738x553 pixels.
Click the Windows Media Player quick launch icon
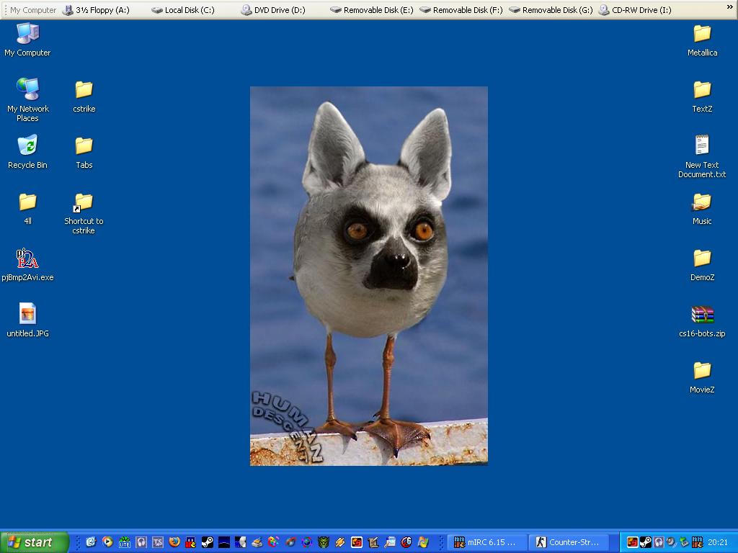[107, 542]
